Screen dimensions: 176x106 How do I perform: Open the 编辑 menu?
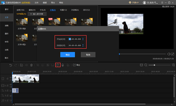(x=45, y=3)
